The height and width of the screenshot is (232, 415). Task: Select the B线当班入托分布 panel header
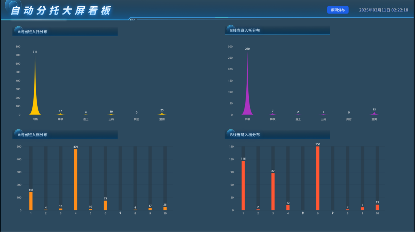pyautogui.click(x=277, y=30)
